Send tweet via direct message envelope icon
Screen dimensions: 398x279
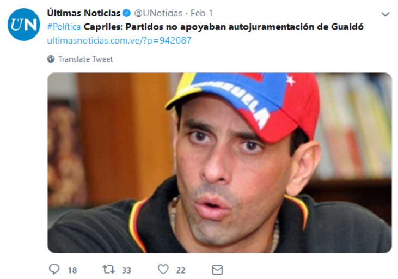(x=217, y=270)
